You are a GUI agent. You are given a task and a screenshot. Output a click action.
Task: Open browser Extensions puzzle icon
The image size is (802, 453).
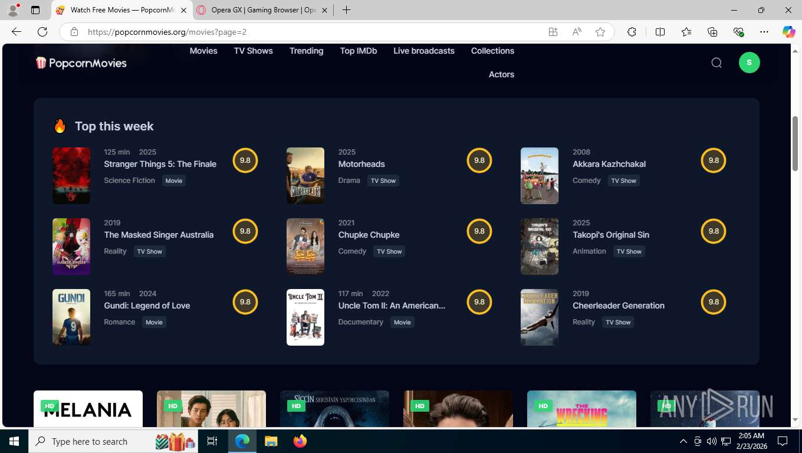(x=632, y=32)
